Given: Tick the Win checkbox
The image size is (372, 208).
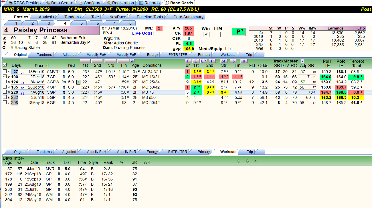Looking at the screenshot, I should tap(206, 34).
